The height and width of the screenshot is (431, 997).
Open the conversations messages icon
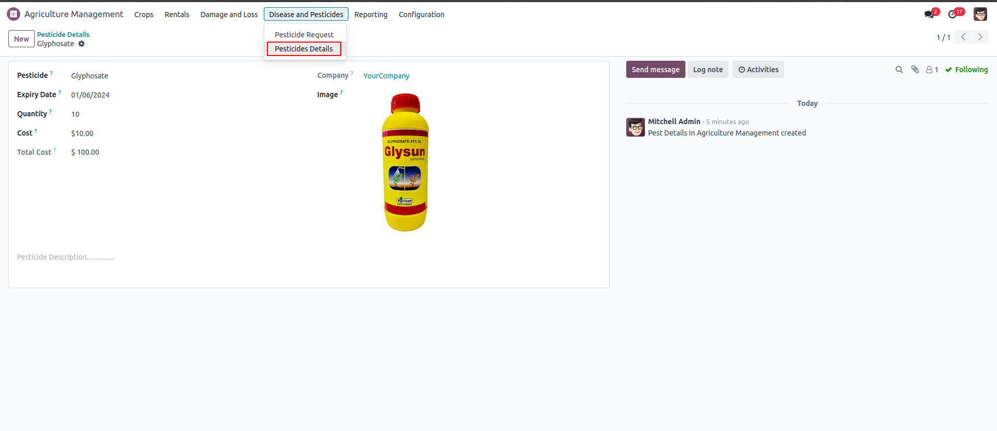tap(929, 14)
